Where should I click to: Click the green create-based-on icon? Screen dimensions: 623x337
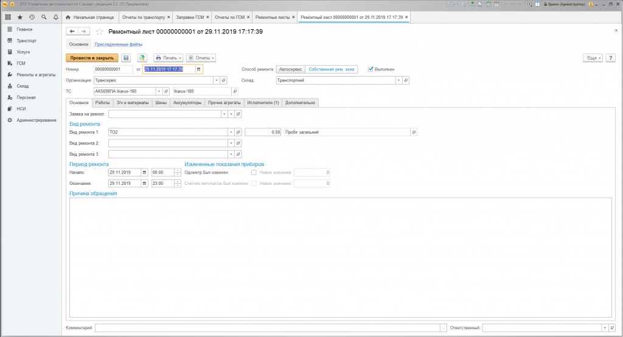click(142, 58)
